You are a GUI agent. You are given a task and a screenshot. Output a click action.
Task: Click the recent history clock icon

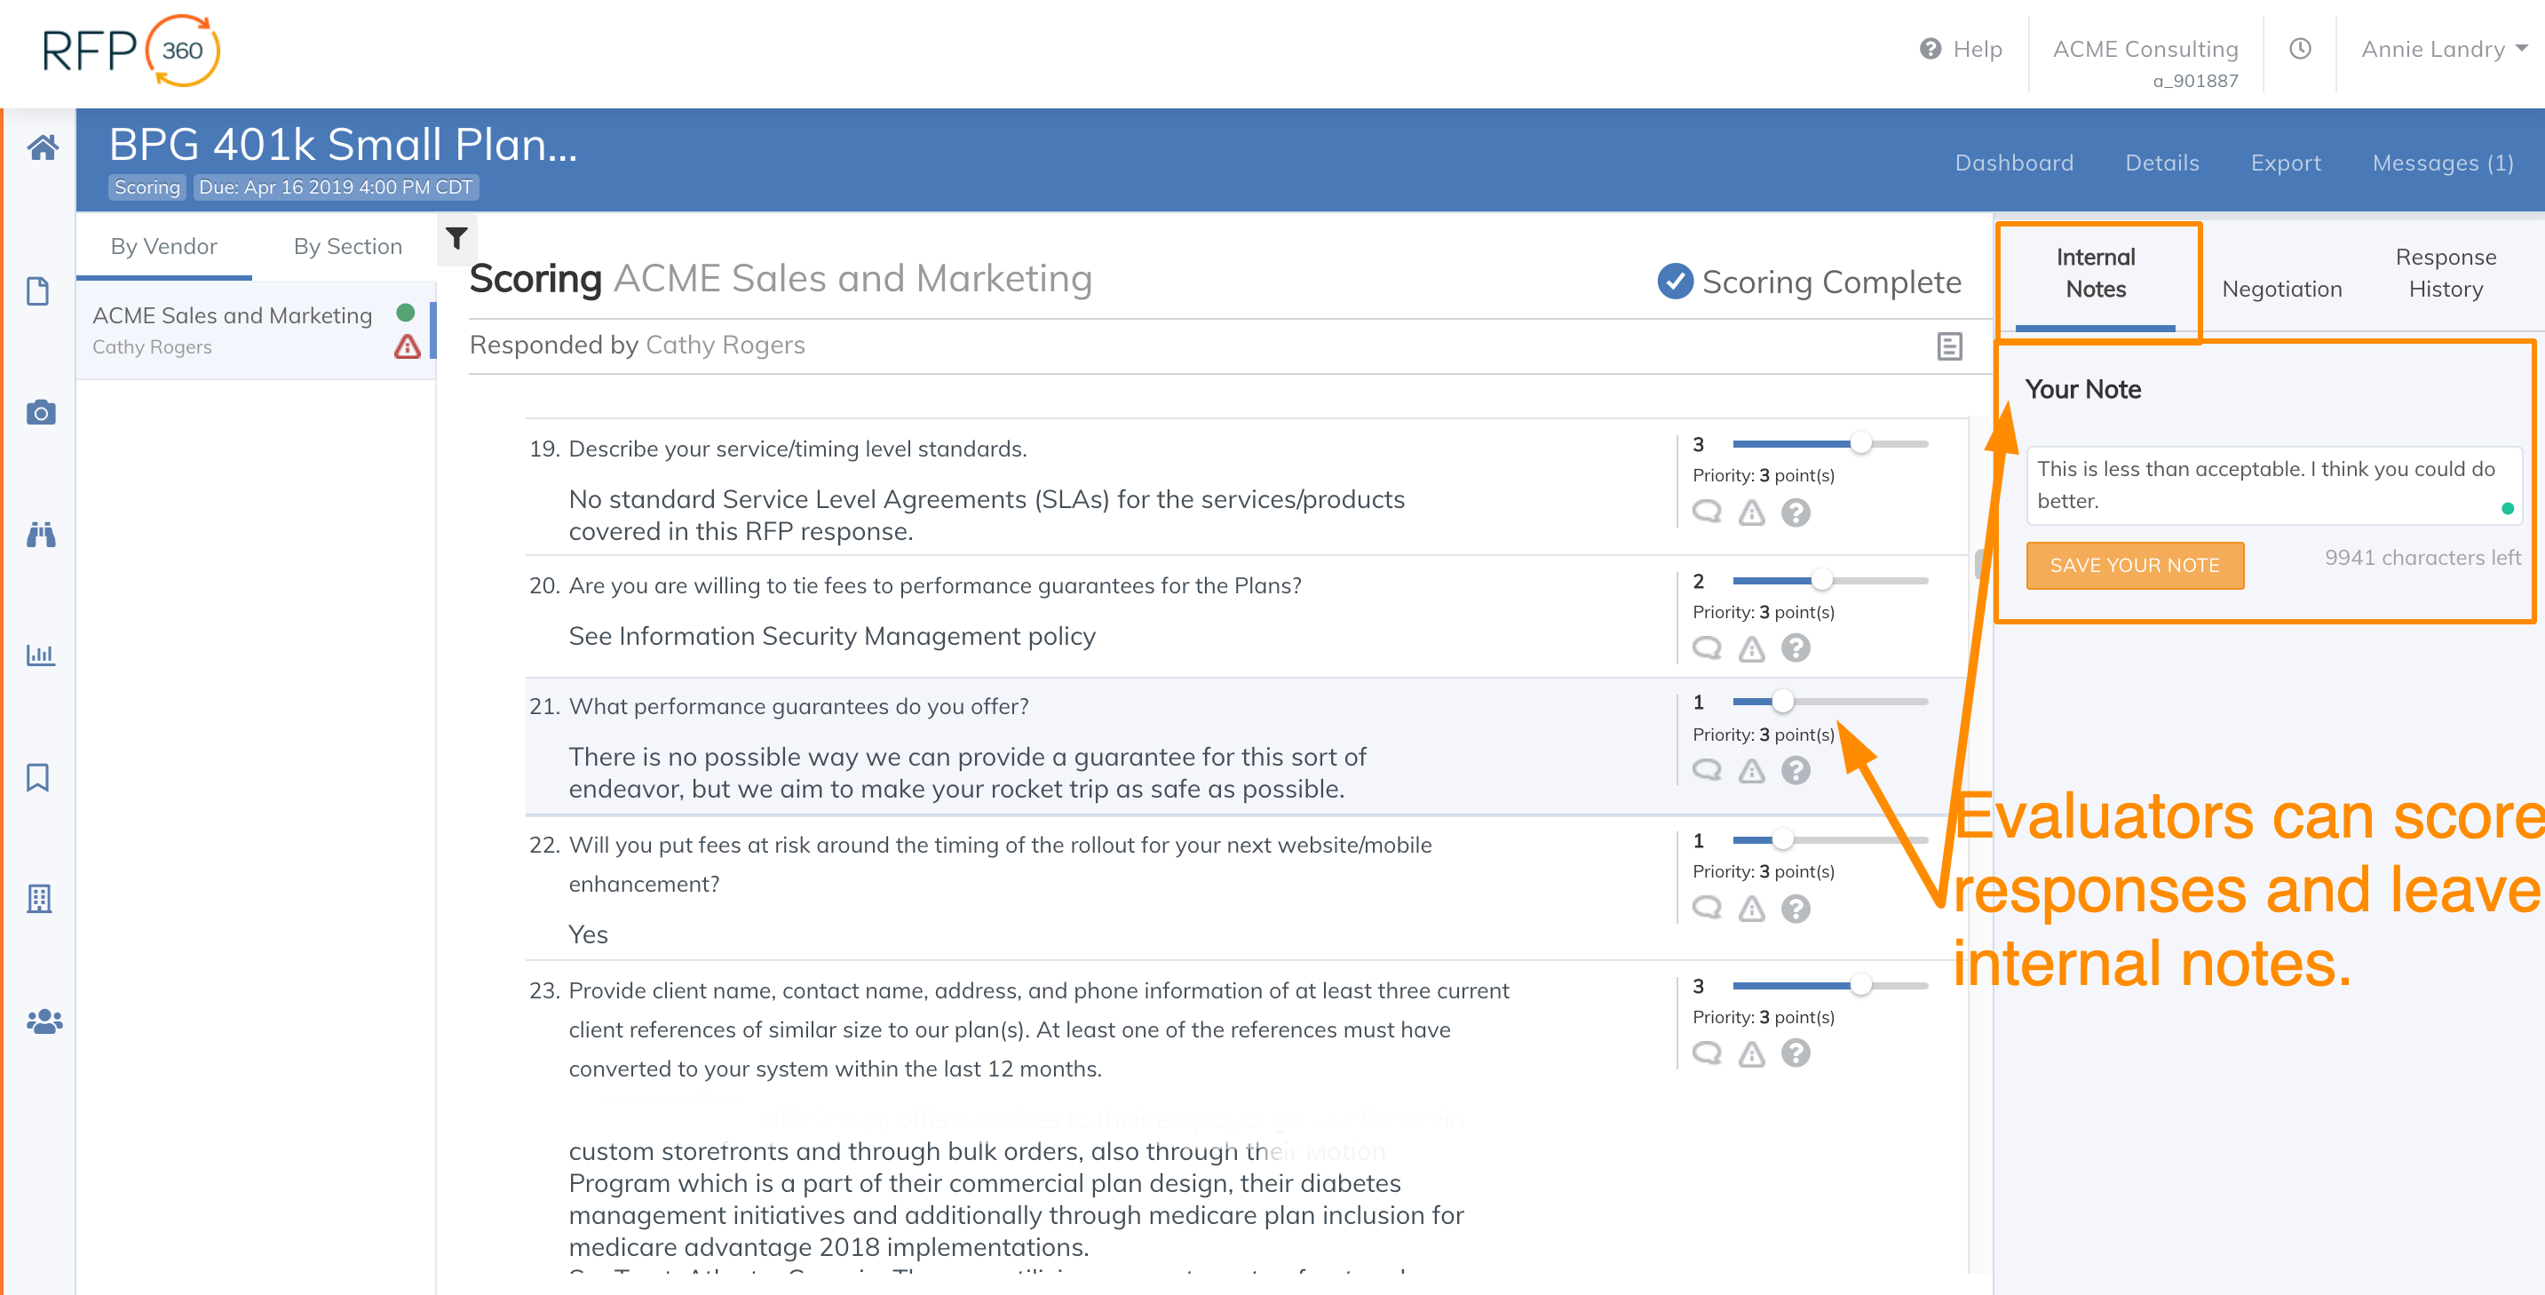2300,50
